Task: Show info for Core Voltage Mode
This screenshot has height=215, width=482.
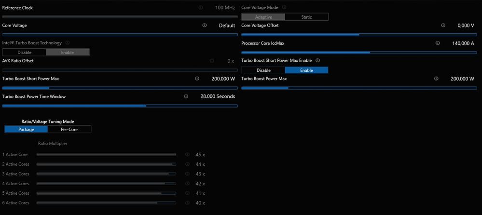Action: (x=284, y=7)
